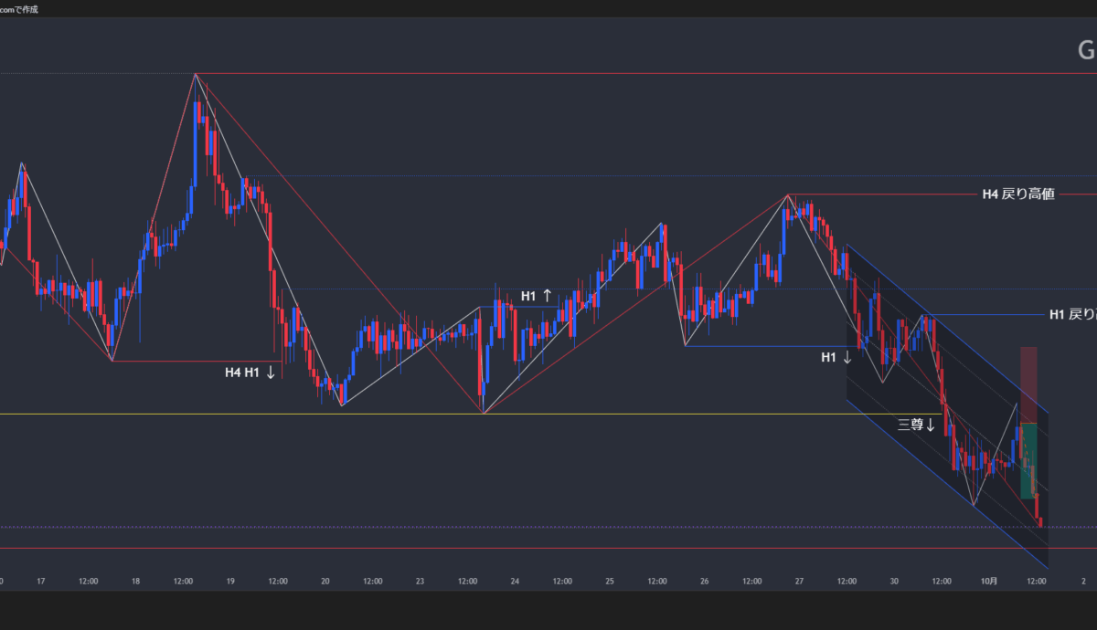1097x630 pixels.
Task: Click date 23 on the time axis
Action: coord(420,581)
